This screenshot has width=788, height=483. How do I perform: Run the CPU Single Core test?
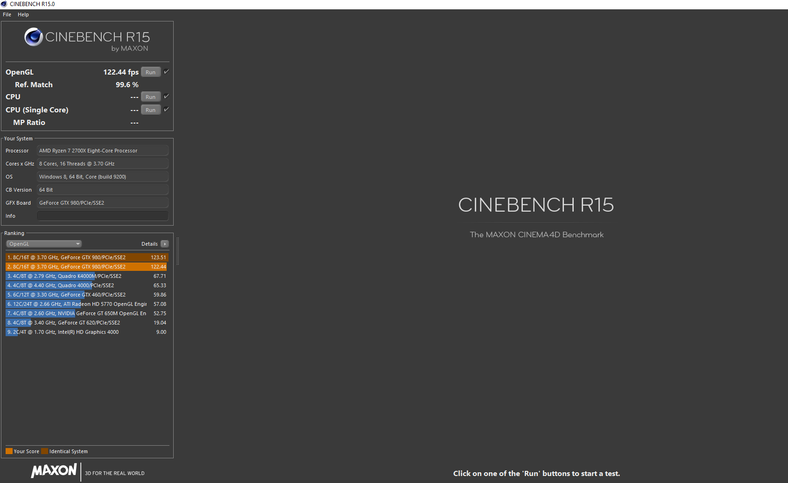(150, 110)
